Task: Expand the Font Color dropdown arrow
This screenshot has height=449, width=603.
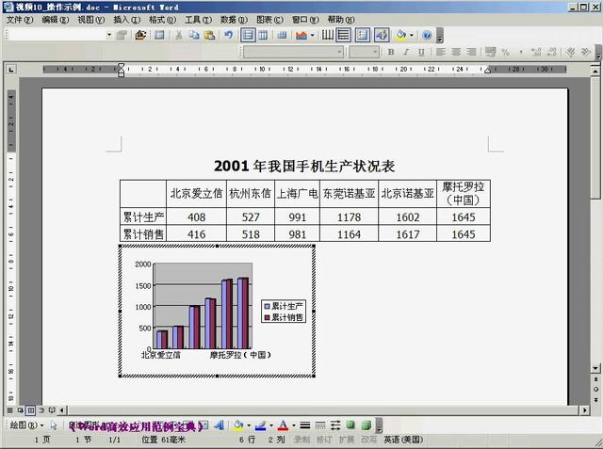Action: pyautogui.click(x=294, y=425)
